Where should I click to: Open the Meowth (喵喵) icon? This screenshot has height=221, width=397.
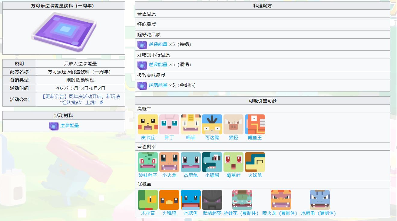tap(191, 124)
